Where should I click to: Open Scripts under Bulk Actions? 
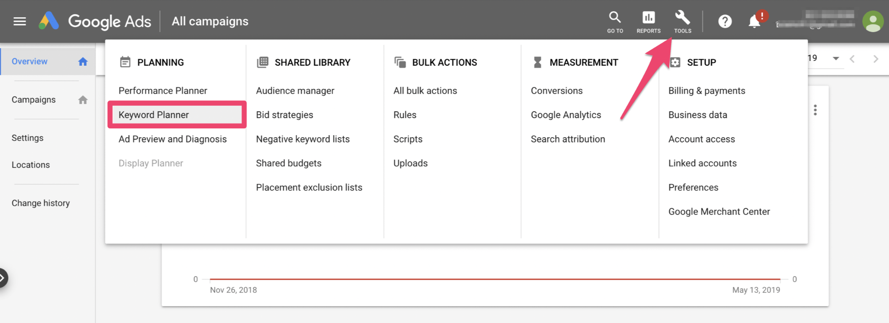tap(408, 139)
